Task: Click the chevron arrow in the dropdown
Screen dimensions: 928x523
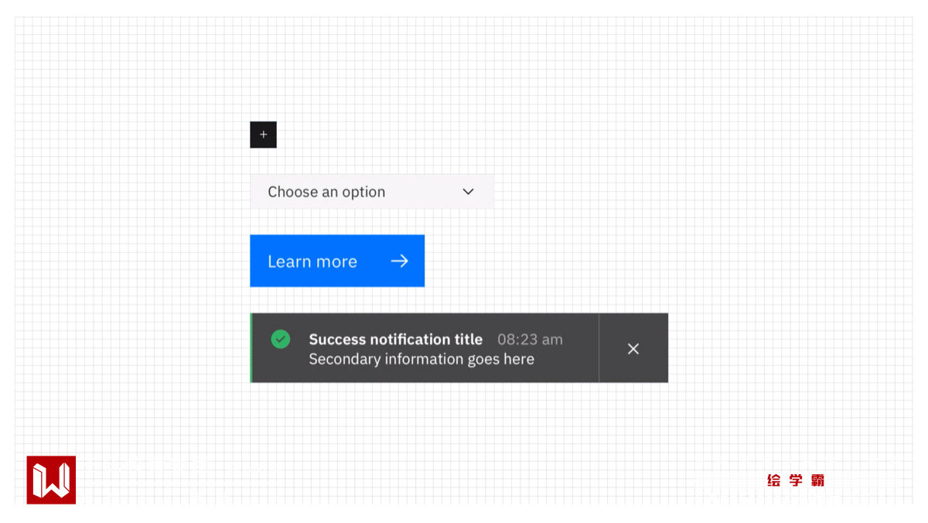Action: pyautogui.click(x=468, y=192)
